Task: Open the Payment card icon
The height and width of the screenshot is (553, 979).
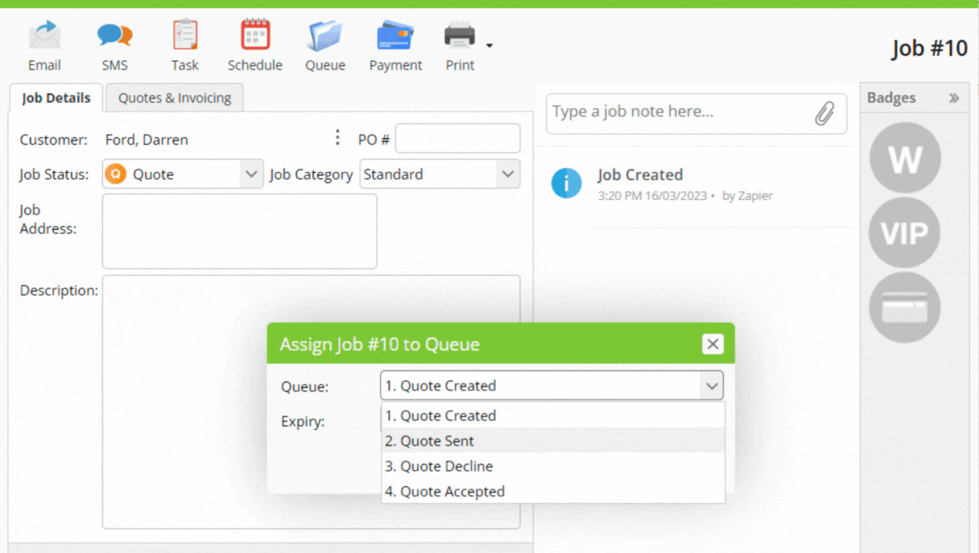Action: (395, 36)
